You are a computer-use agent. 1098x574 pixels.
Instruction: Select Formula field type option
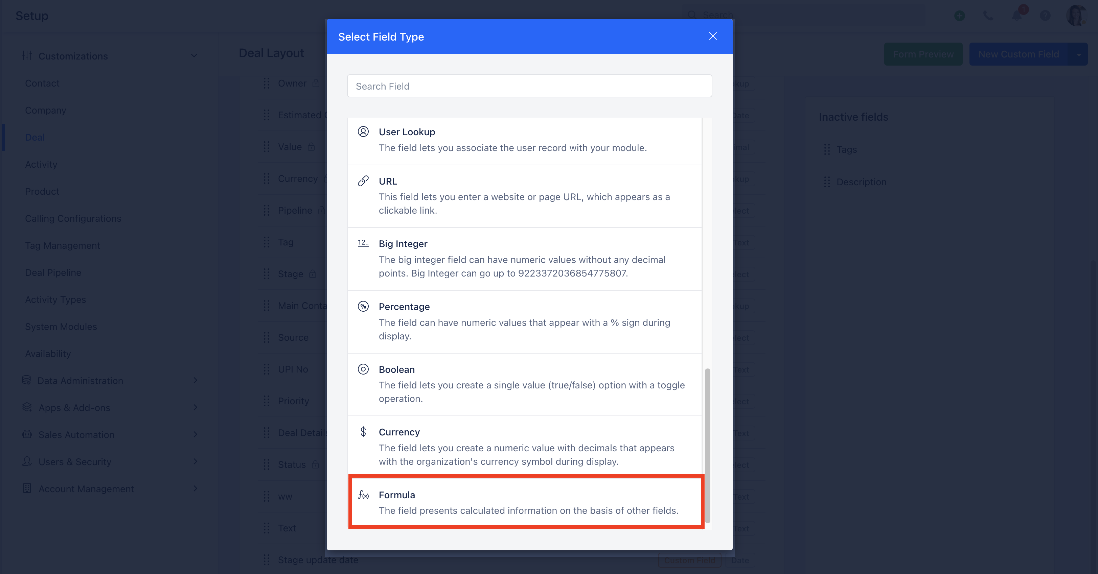coord(526,502)
